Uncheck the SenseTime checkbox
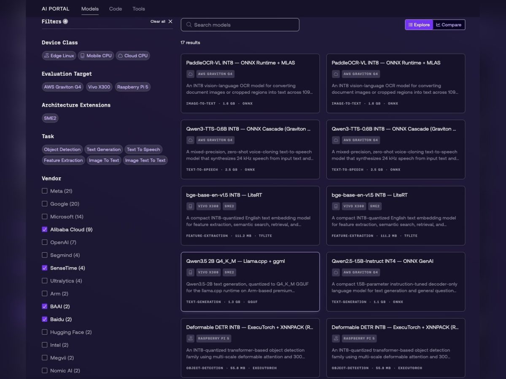 [45, 268]
